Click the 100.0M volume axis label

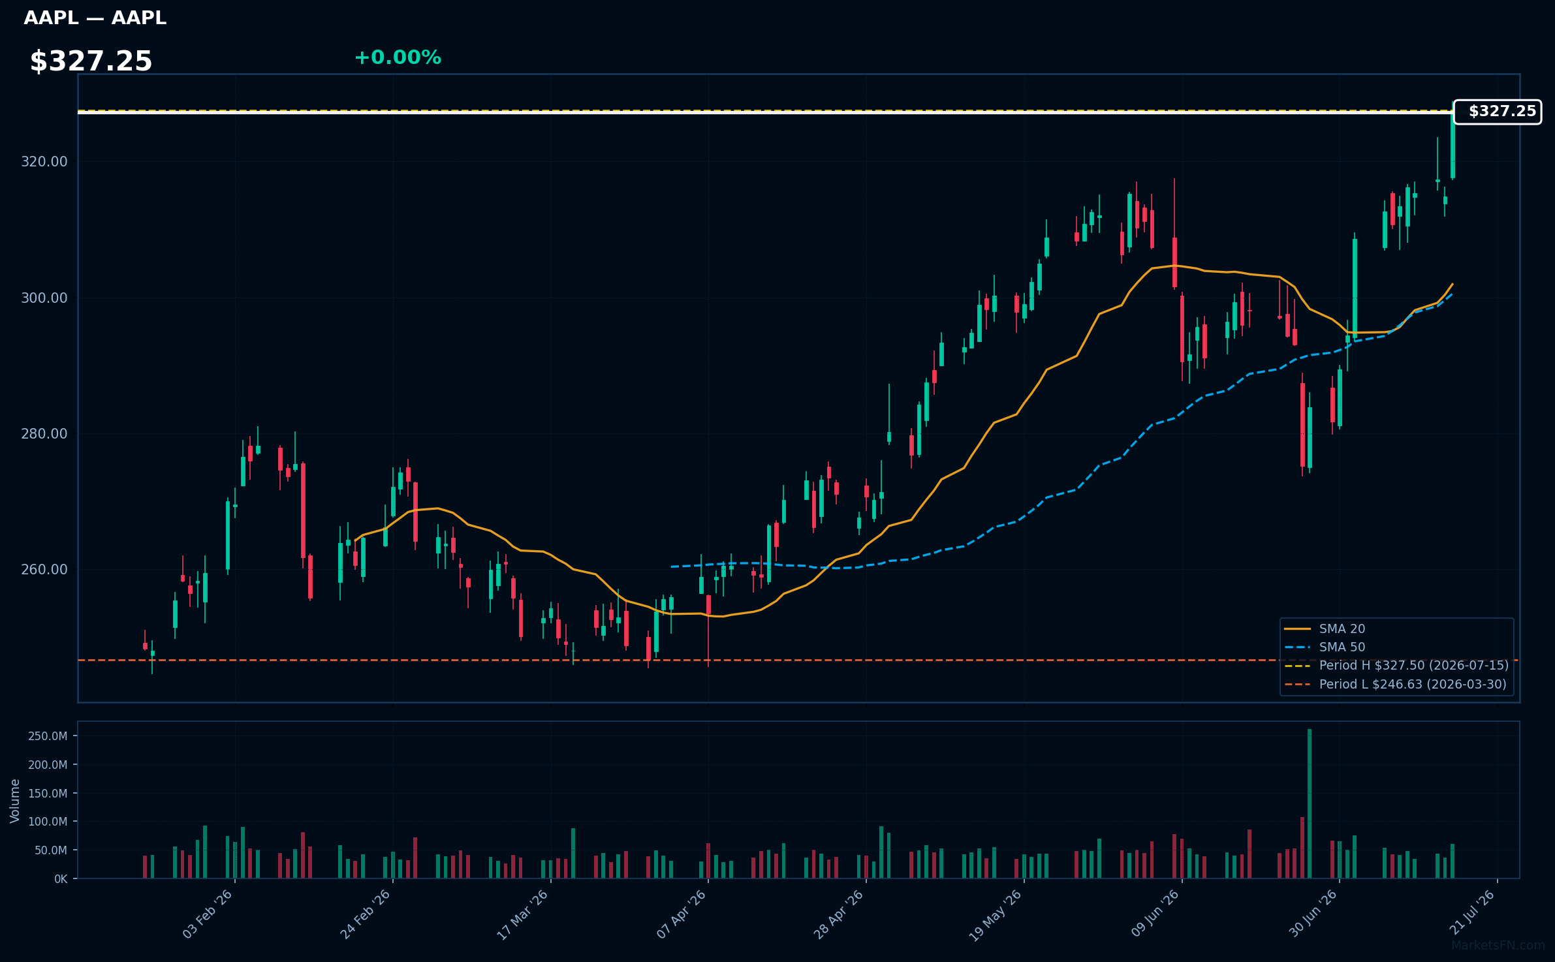[48, 822]
